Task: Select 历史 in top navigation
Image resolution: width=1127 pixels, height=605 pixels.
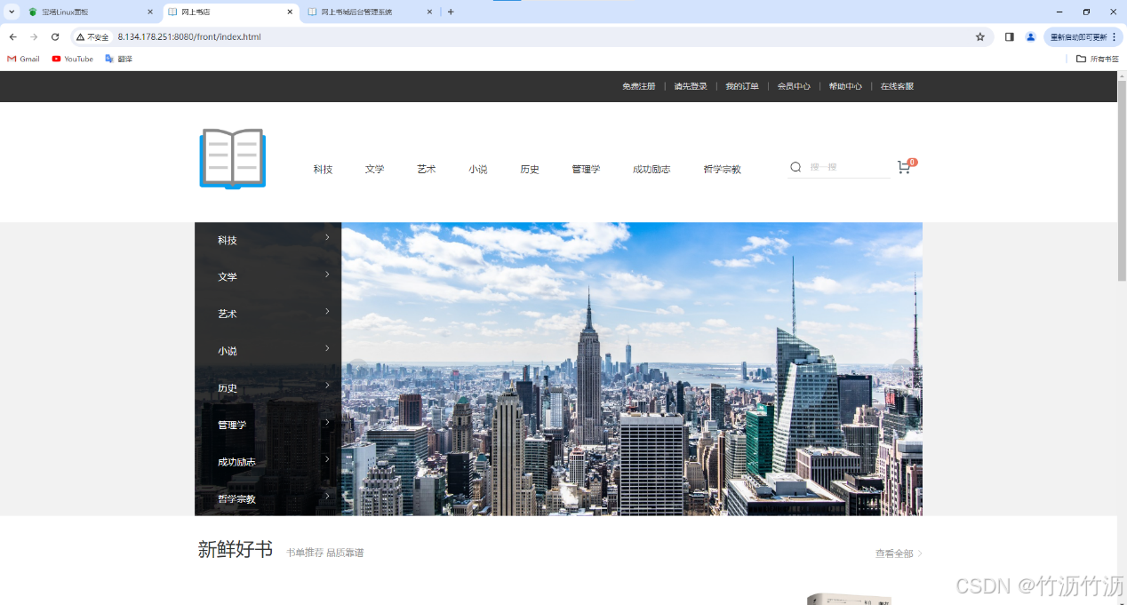Action: pos(530,169)
